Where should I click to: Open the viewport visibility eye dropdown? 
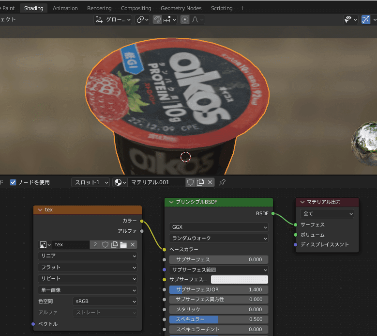[x=350, y=19]
